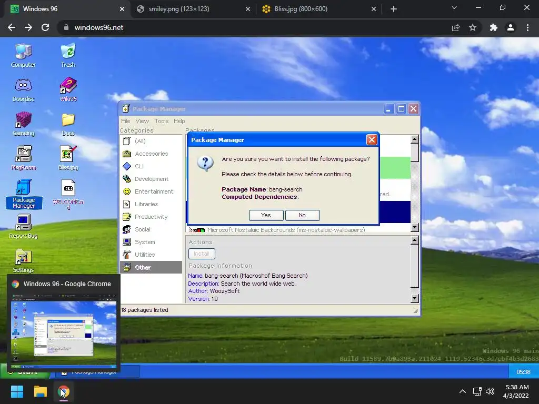The width and height of the screenshot is (539, 404).
Task: Open the File menu in Package Manager
Action: tap(125, 121)
